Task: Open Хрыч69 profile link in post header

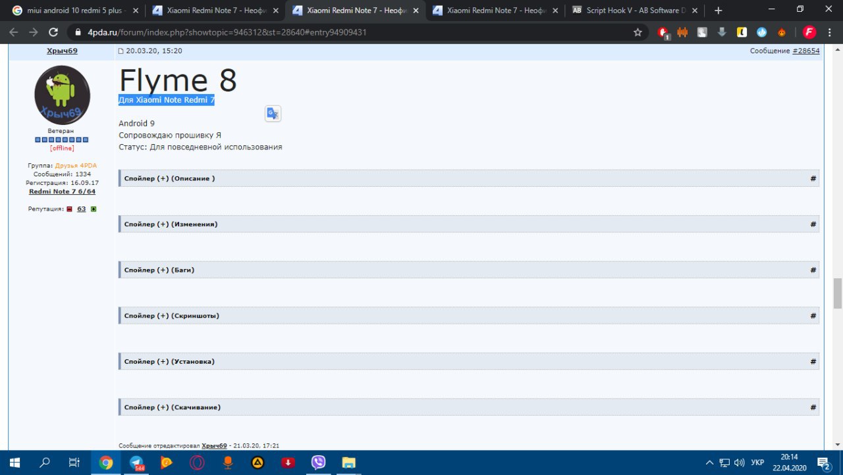Action: [61, 51]
